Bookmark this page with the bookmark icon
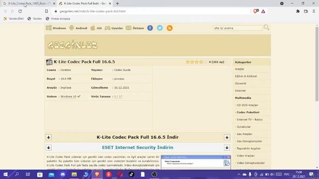 46,11
